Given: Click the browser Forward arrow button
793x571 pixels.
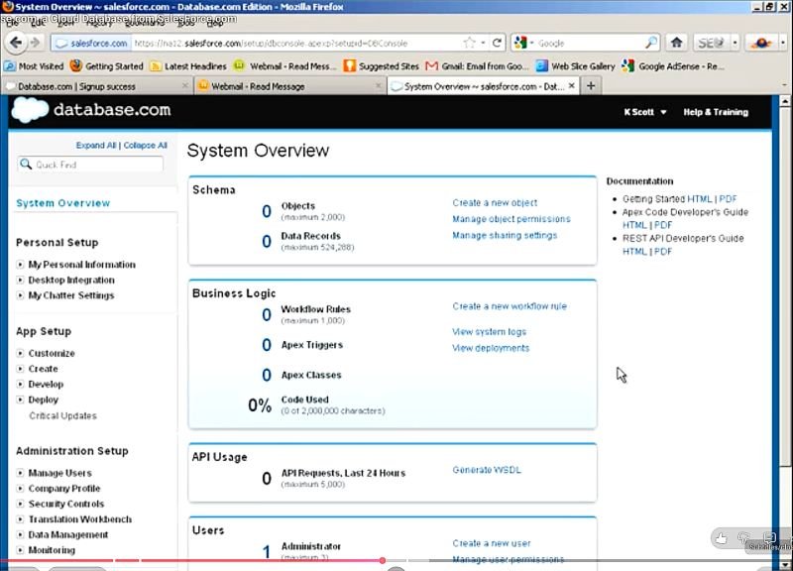Looking at the screenshot, I should pyautogui.click(x=35, y=43).
